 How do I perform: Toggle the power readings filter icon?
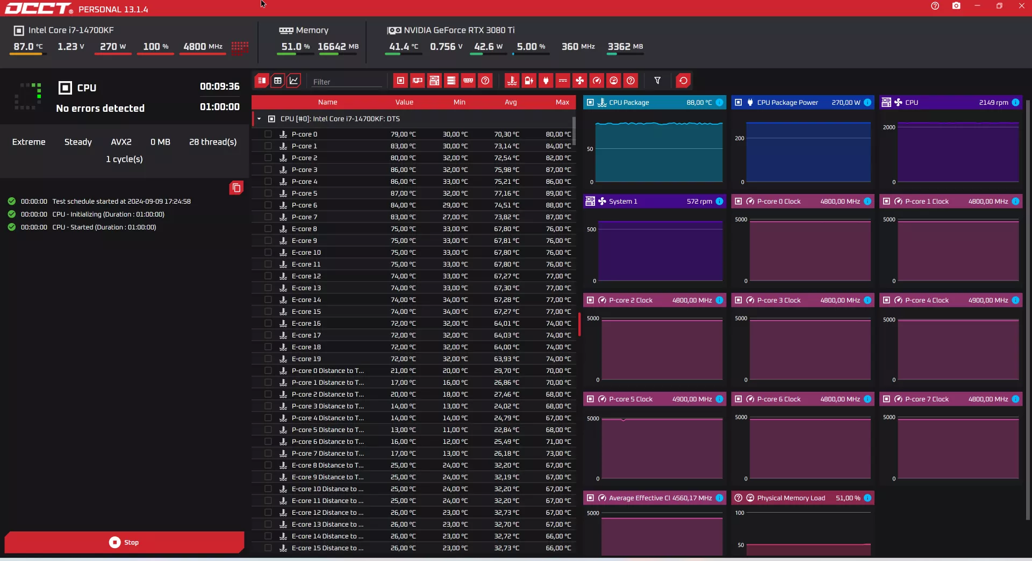pyautogui.click(x=546, y=81)
